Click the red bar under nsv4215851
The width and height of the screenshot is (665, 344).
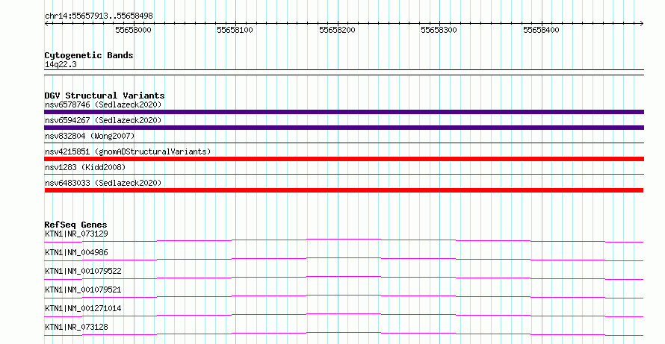[344, 159]
